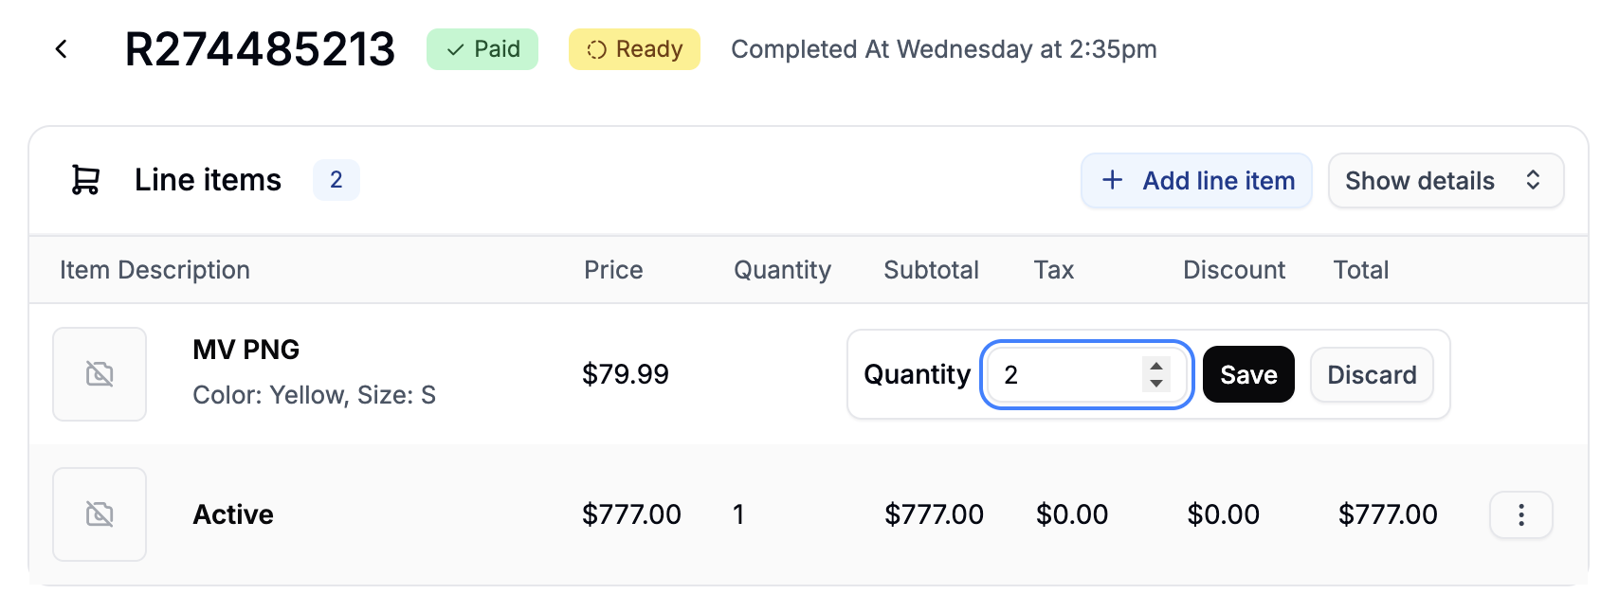
Task: Click the back arrow beside R274485213
Action: (61, 48)
